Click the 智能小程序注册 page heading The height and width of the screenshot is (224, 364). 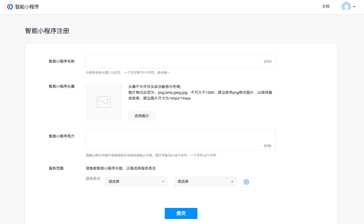click(47, 31)
